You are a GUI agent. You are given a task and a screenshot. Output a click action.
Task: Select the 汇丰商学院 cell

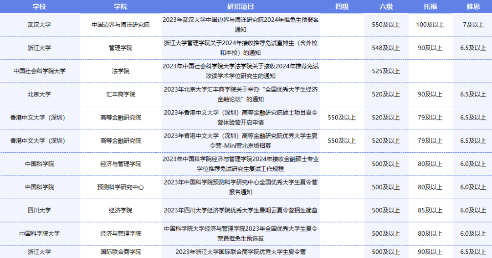click(x=120, y=94)
